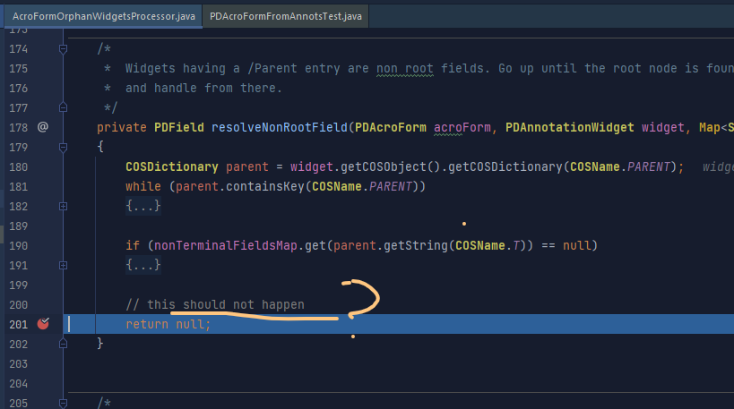Collapse comment block at line 174

(x=64, y=48)
